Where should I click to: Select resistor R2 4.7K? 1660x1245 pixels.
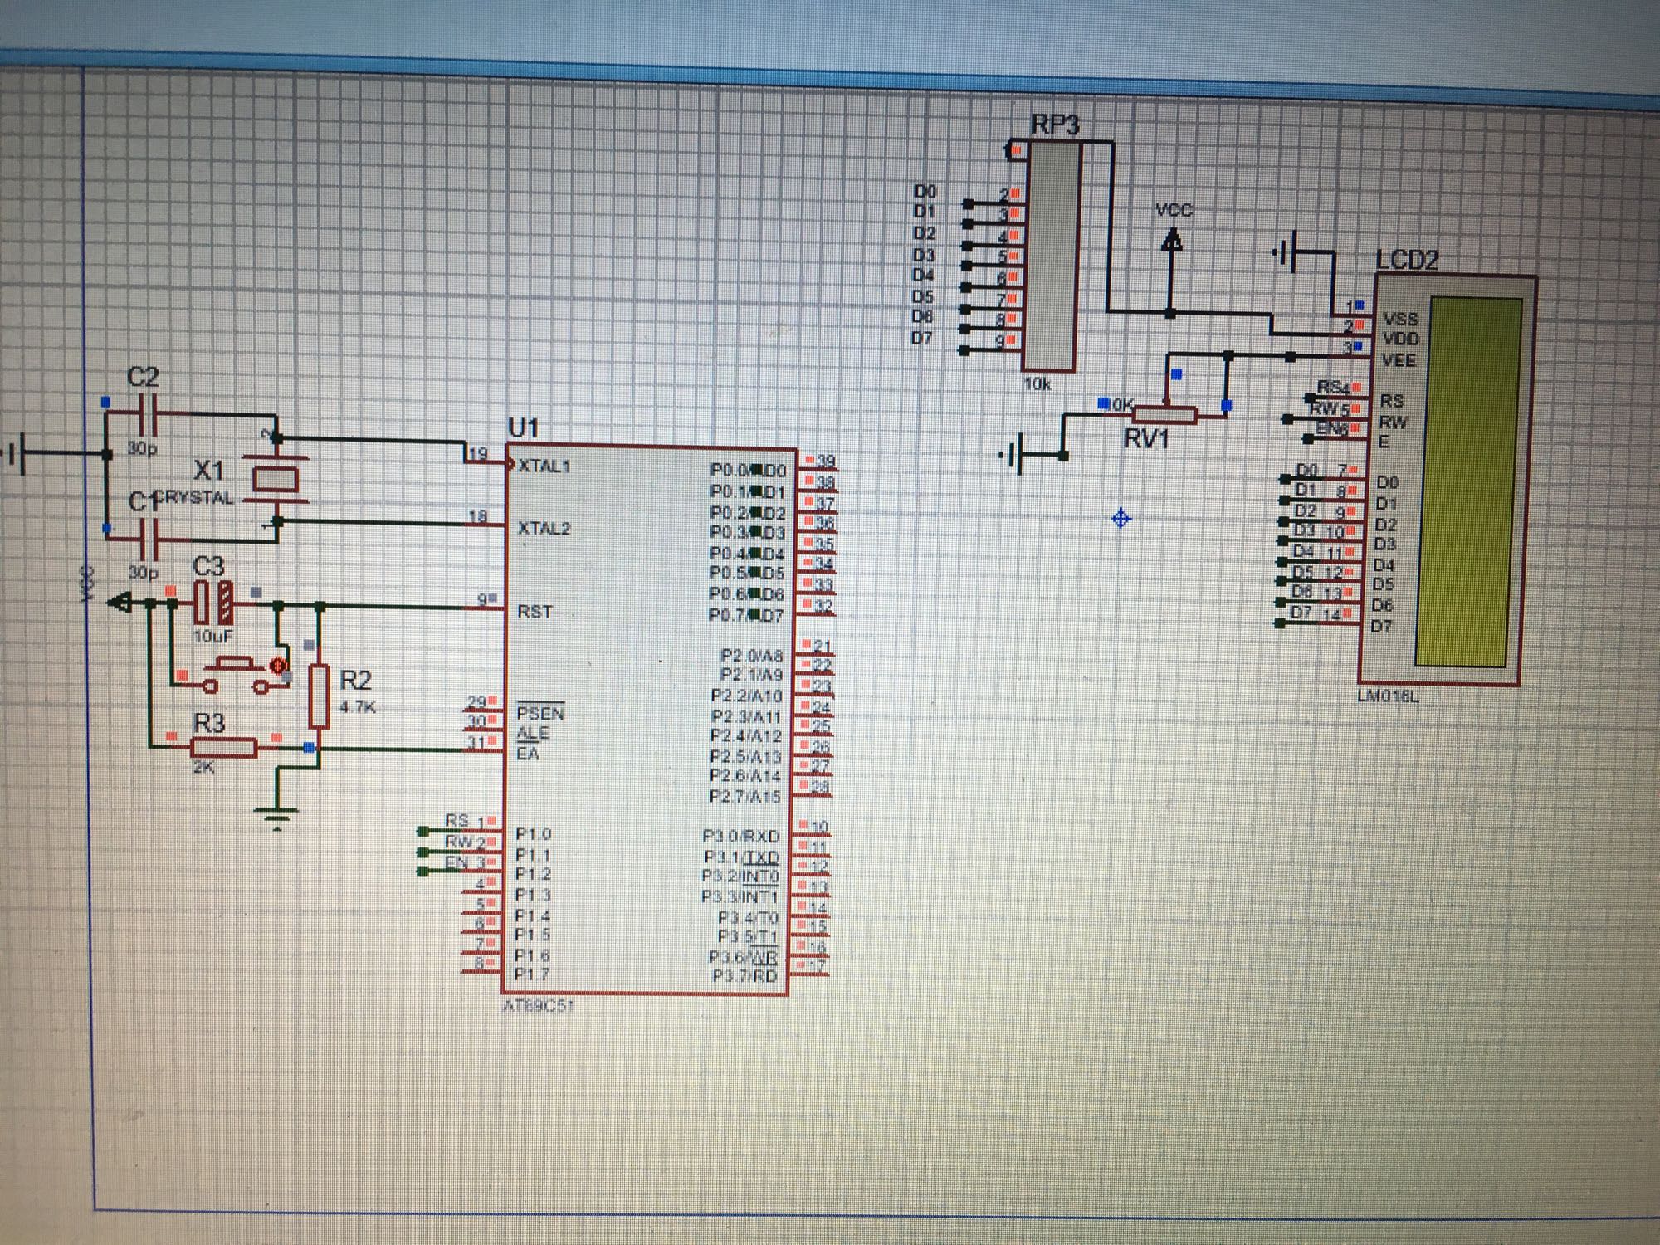click(x=320, y=696)
